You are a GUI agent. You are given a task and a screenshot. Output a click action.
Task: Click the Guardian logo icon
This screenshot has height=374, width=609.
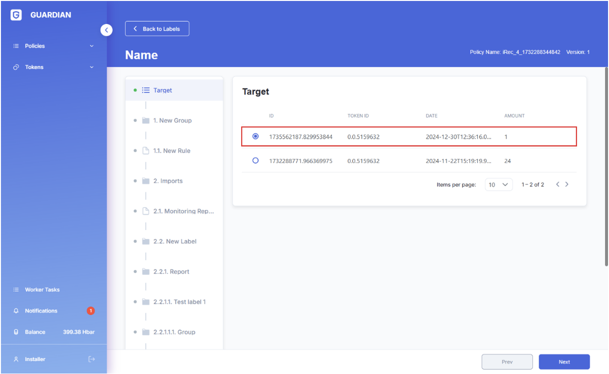pyautogui.click(x=16, y=15)
